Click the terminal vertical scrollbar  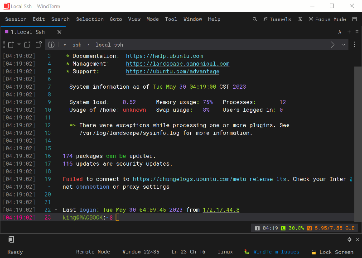[357, 136]
